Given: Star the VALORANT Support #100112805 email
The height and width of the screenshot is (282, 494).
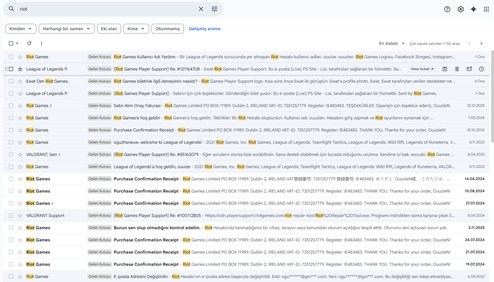Looking at the screenshot, I should [20, 215].
